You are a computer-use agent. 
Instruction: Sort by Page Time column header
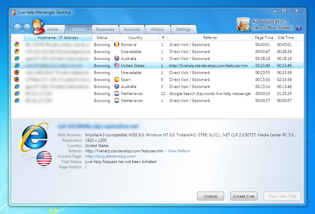pos(264,38)
